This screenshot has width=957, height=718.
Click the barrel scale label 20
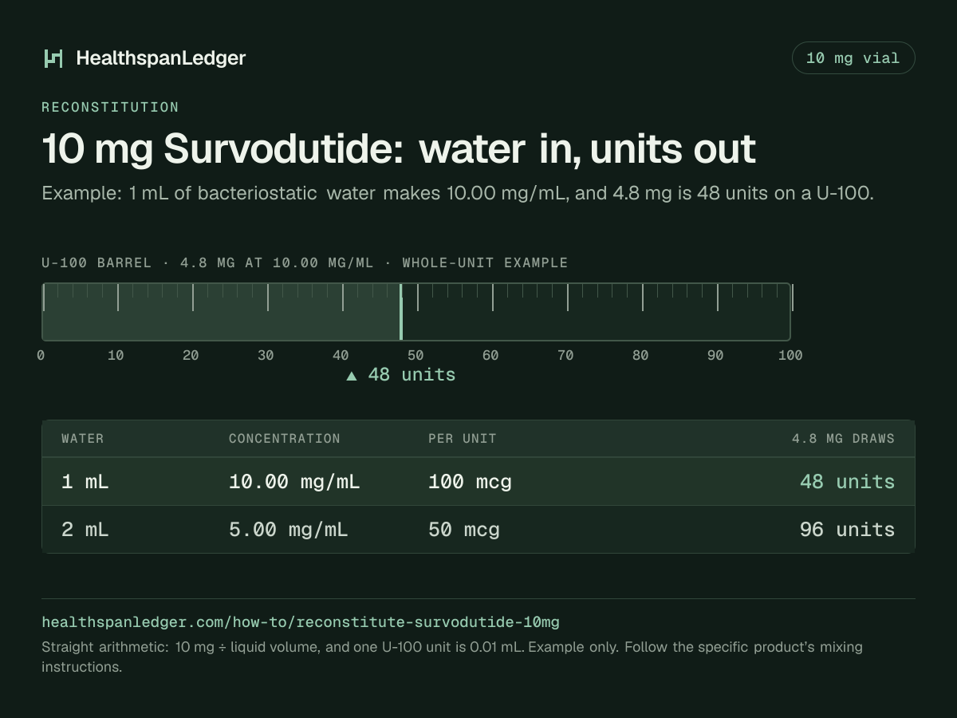pos(191,355)
